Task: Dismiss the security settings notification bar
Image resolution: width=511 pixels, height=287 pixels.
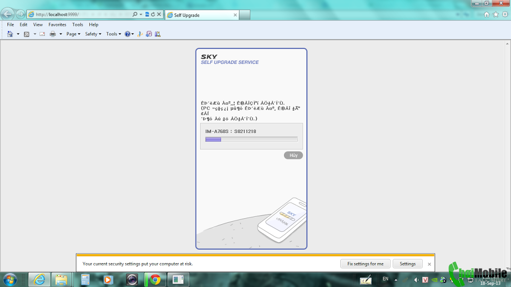Action: pyautogui.click(x=429, y=264)
